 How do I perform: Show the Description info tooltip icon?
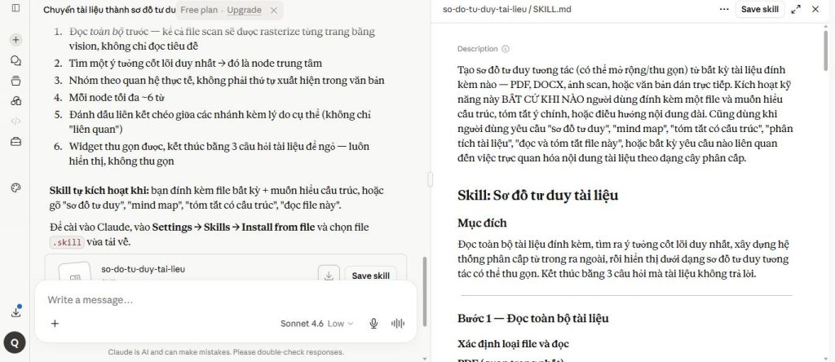[x=506, y=49]
